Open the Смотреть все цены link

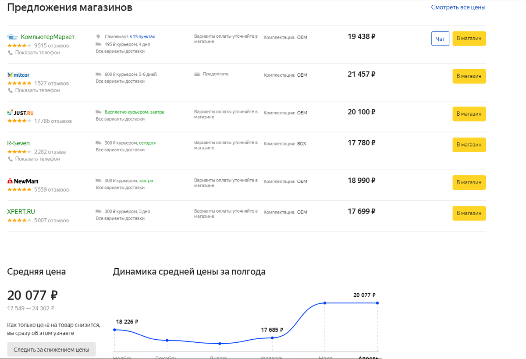click(458, 7)
